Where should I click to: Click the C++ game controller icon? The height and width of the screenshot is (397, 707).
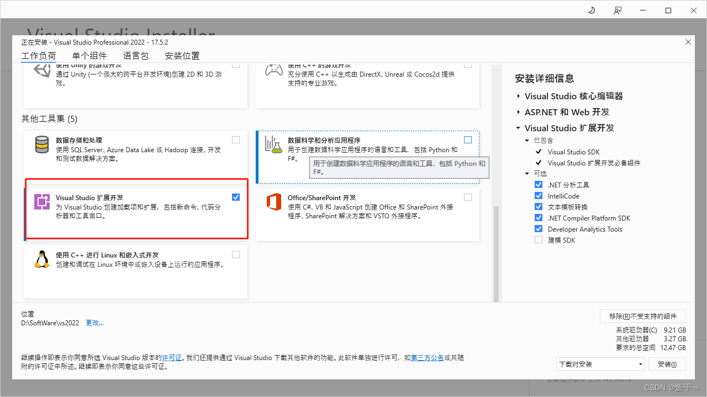click(x=273, y=71)
